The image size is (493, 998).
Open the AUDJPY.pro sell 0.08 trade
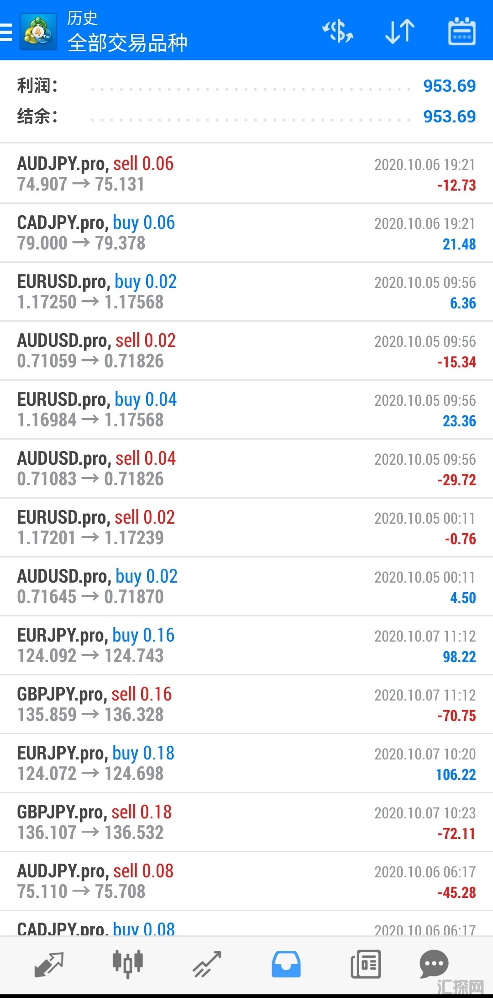point(246,881)
